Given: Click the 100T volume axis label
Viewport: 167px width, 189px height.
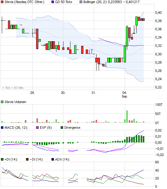Looking at the screenshot, I should click(x=159, y=105).
